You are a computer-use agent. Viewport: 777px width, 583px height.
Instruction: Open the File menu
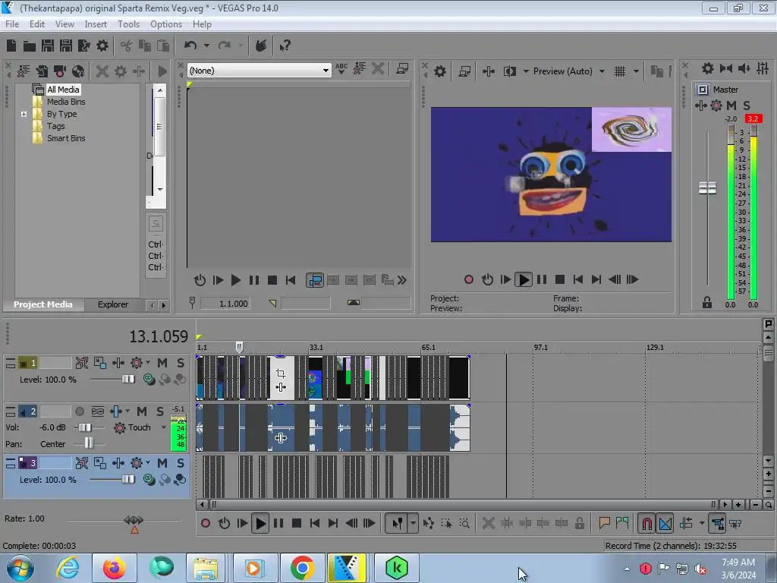click(12, 24)
